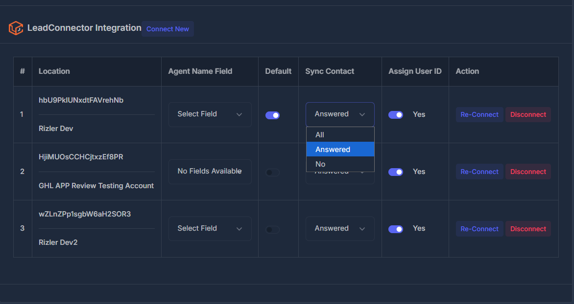Open Sync Contact dropdown for Rizler Dev2

click(x=340, y=228)
